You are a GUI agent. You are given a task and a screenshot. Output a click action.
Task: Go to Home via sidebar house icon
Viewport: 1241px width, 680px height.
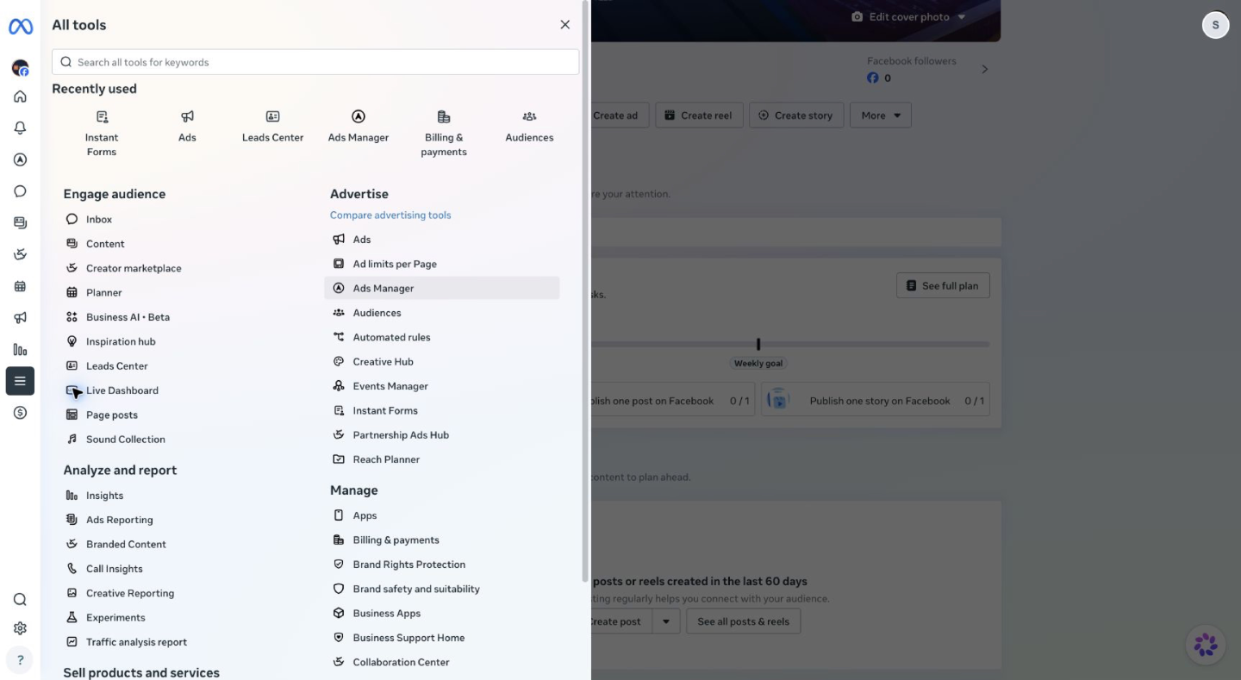(x=20, y=97)
